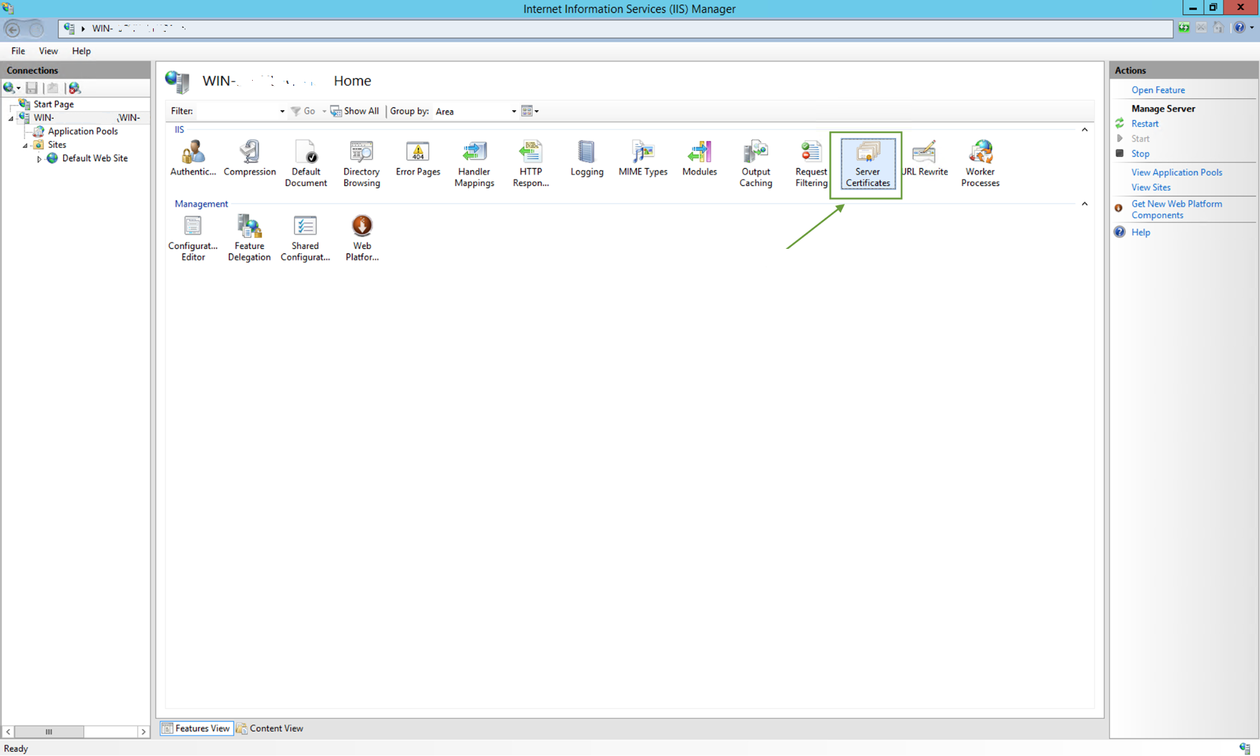Screen dimensions: 1260x756
Task: Click Show All button
Action: pyautogui.click(x=355, y=112)
